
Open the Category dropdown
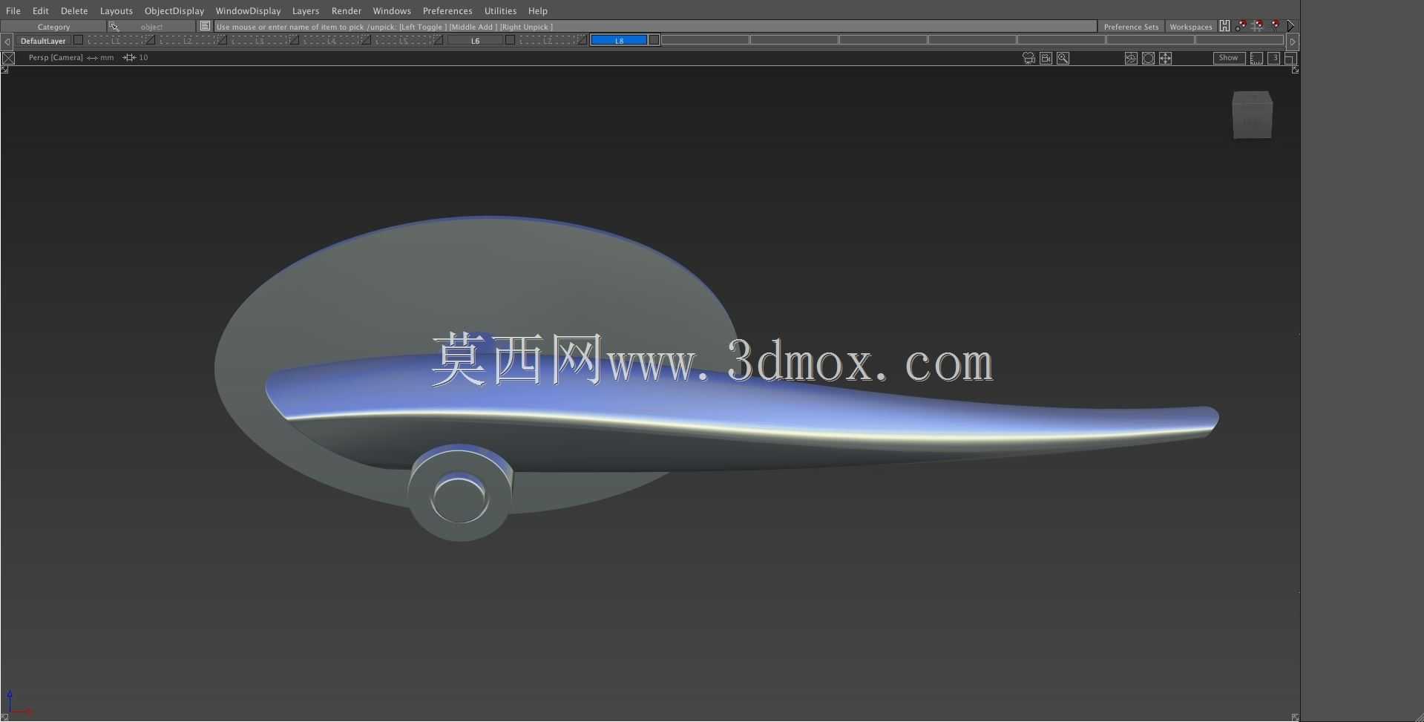[x=53, y=27]
